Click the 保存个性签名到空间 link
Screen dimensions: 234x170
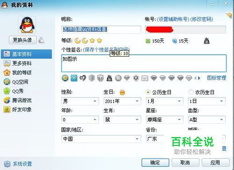(106, 50)
